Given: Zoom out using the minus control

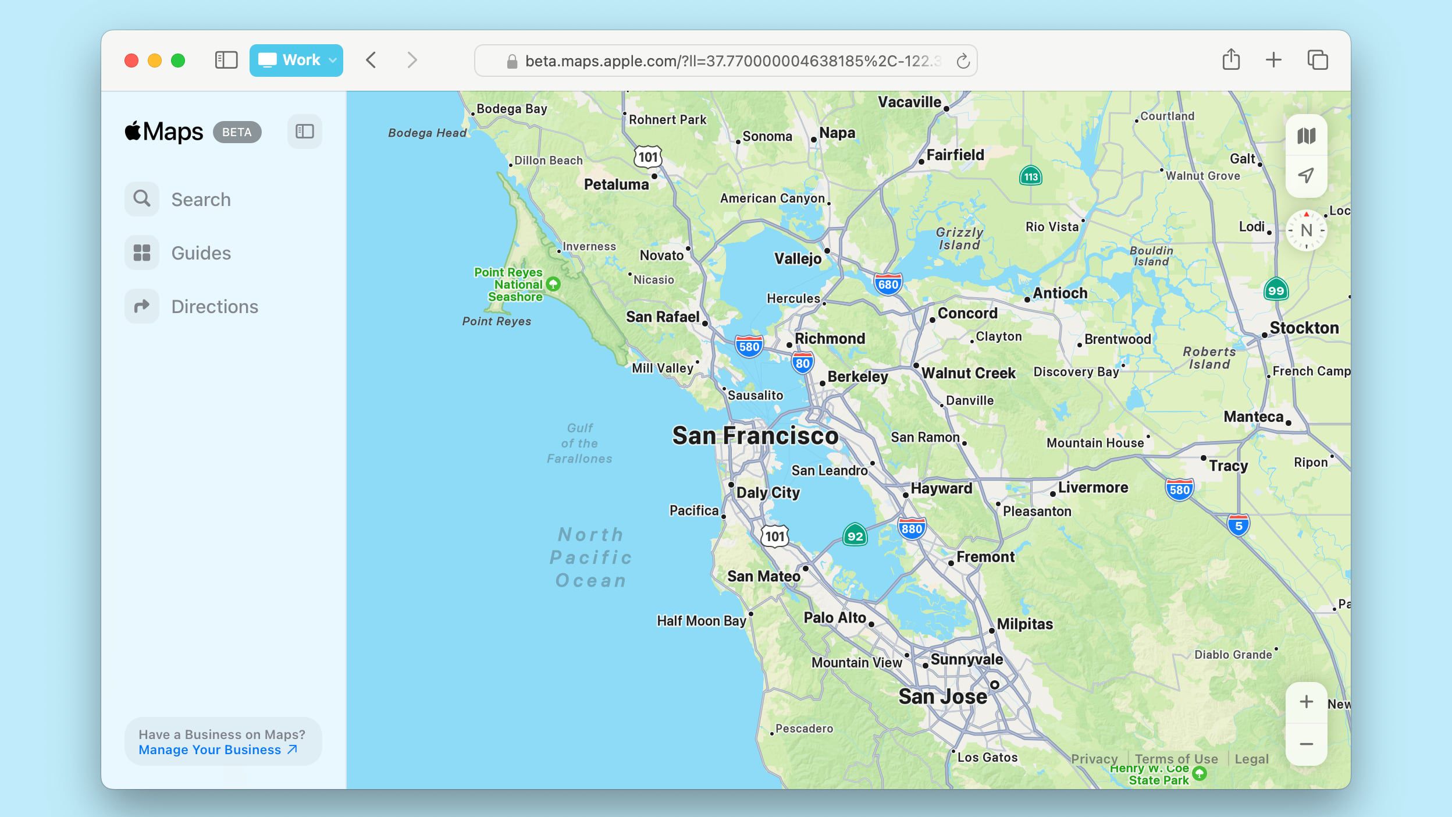Looking at the screenshot, I should pos(1306,744).
